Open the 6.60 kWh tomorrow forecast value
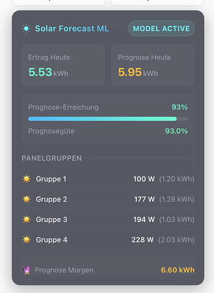Image resolution: width=214 pixels, height=293 pixels. pos(178,270)
